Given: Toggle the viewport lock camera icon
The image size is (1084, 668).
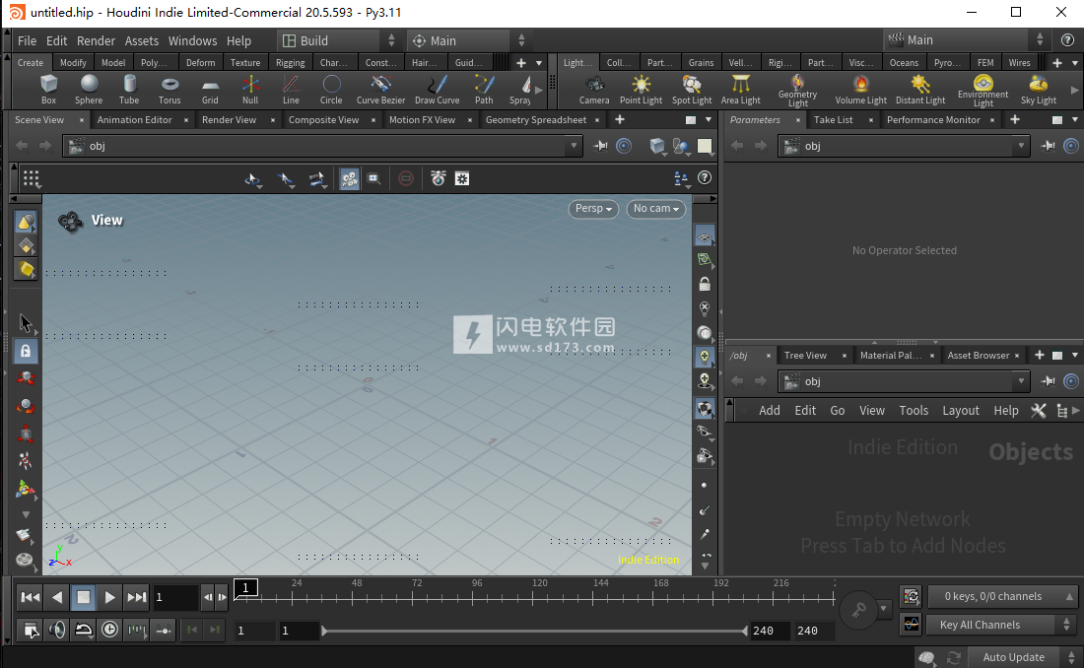Looking at the screenshot, I should (x=705, y=284).
